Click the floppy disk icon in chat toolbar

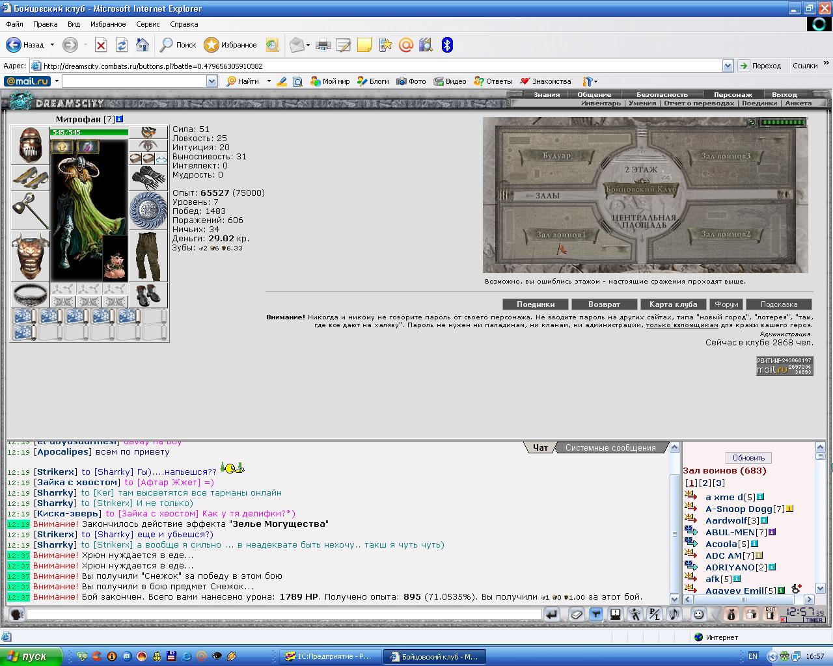coord(614,614)
